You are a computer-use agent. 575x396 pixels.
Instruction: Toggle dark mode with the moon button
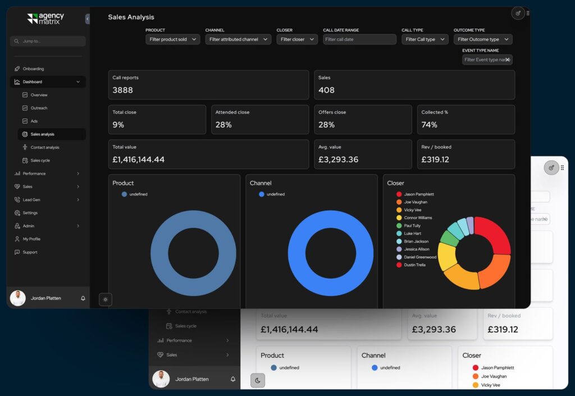point(257,380)
